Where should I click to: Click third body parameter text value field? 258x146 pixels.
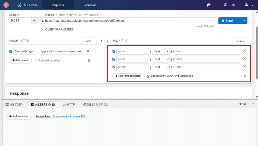coord(208,67)
